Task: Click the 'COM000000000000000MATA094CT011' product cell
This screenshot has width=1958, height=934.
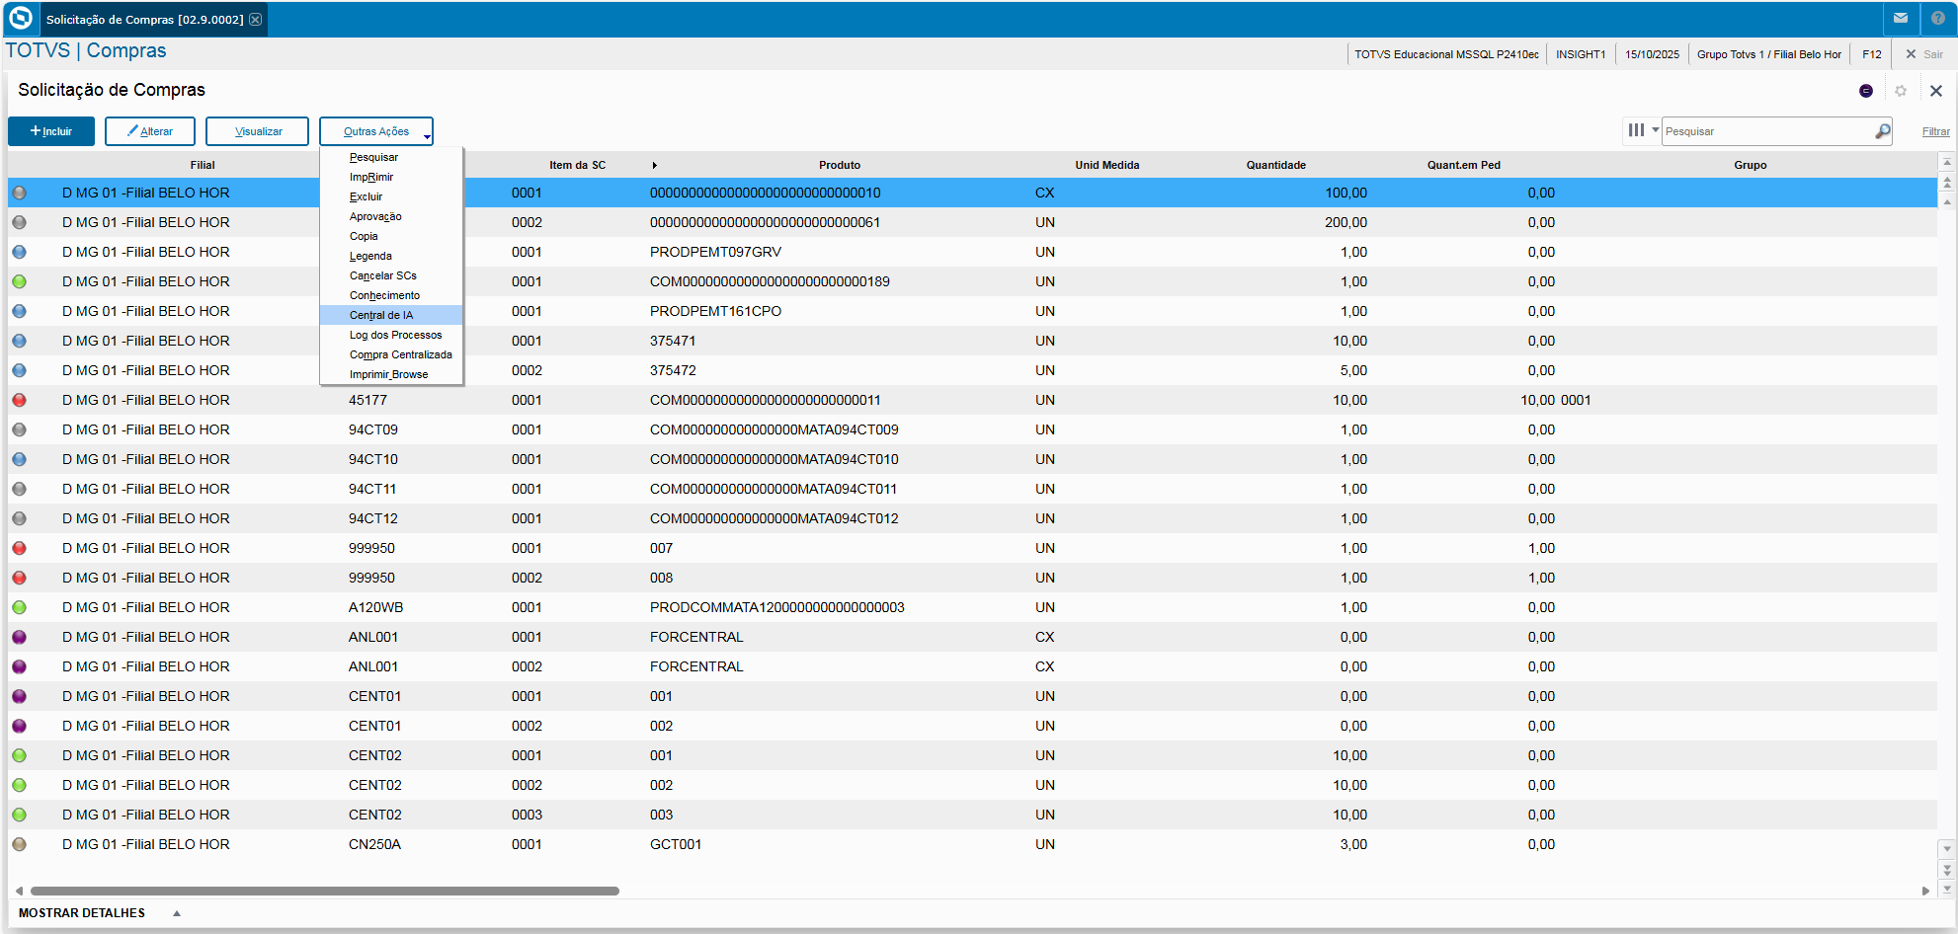Action: (774, 489)
